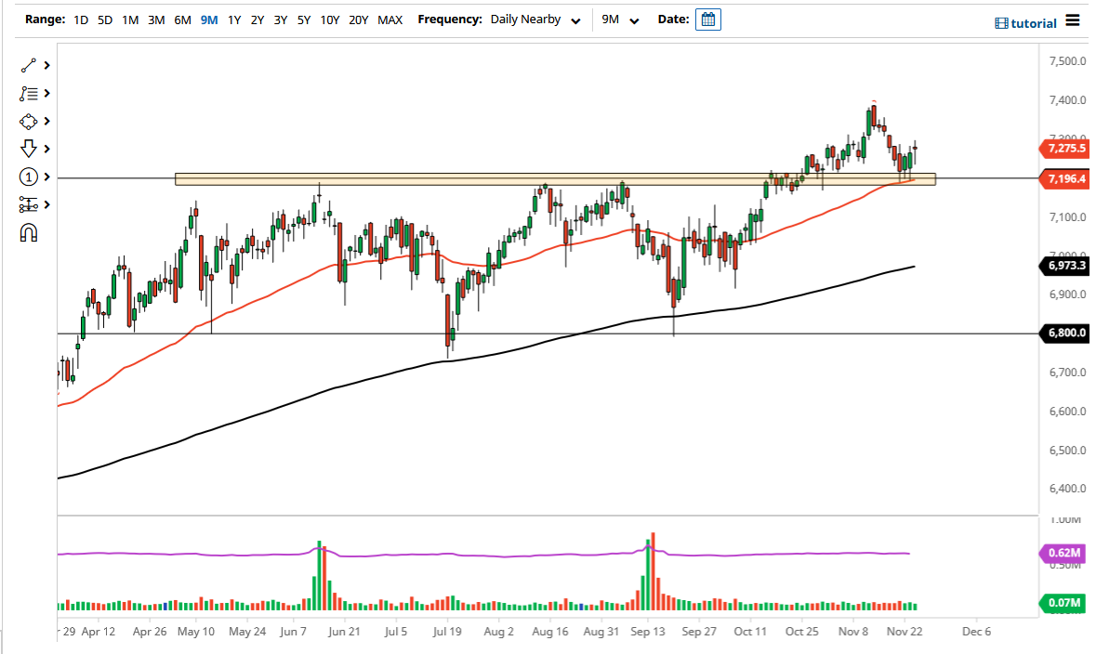1096x654 pixels.
Task: Select the arrow annotation tool
Action: pyautogui.click(x=26, y=149)
